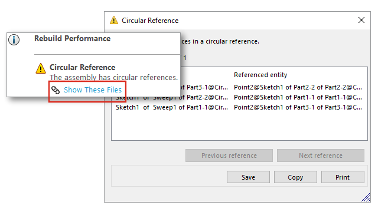Click the Previous reference button
Viewport: 378px width, 212px height.
pos(229,155)
